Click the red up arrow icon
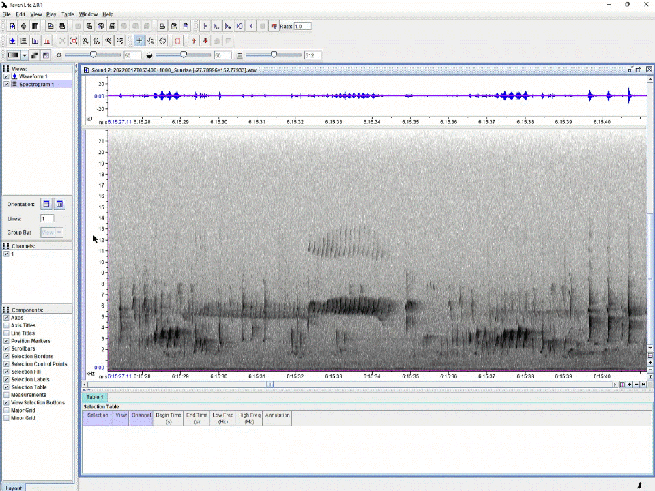 (x=194, y=41)
